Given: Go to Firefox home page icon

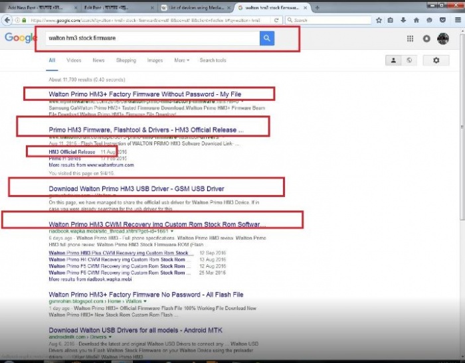Looking at the screenshot, I should click(417, 20).
